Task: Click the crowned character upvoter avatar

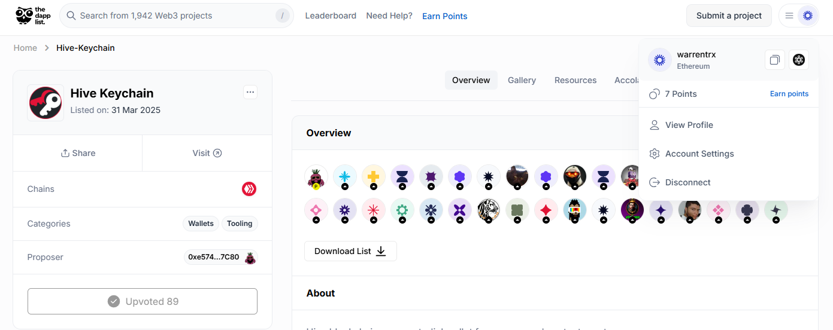Action: [632, 210]
